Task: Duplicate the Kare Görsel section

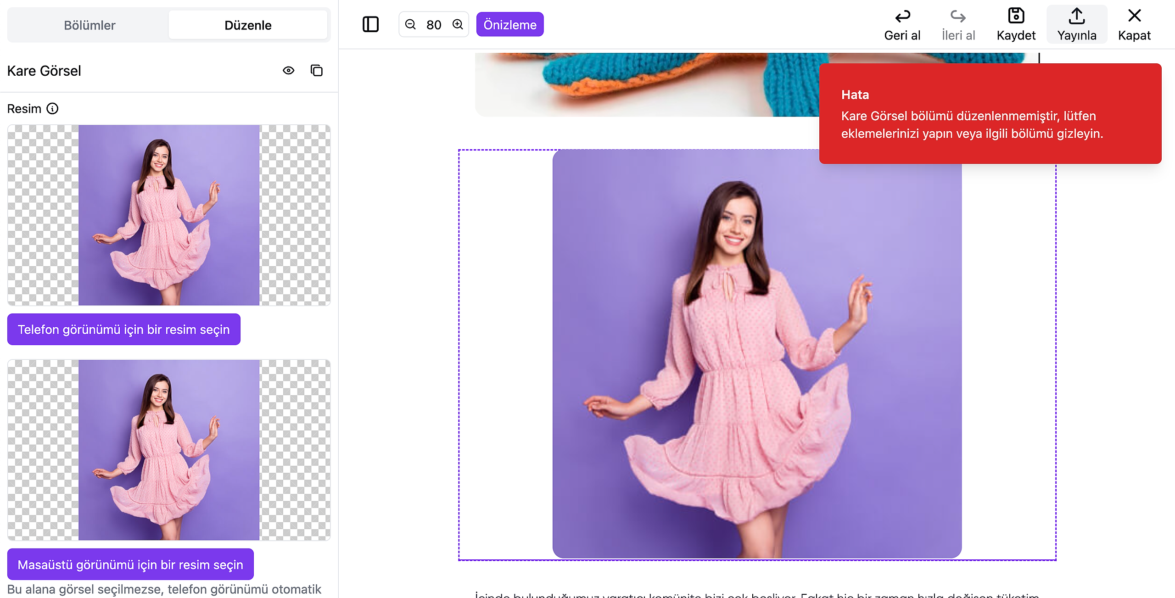Action: click(x=317, y=71)
